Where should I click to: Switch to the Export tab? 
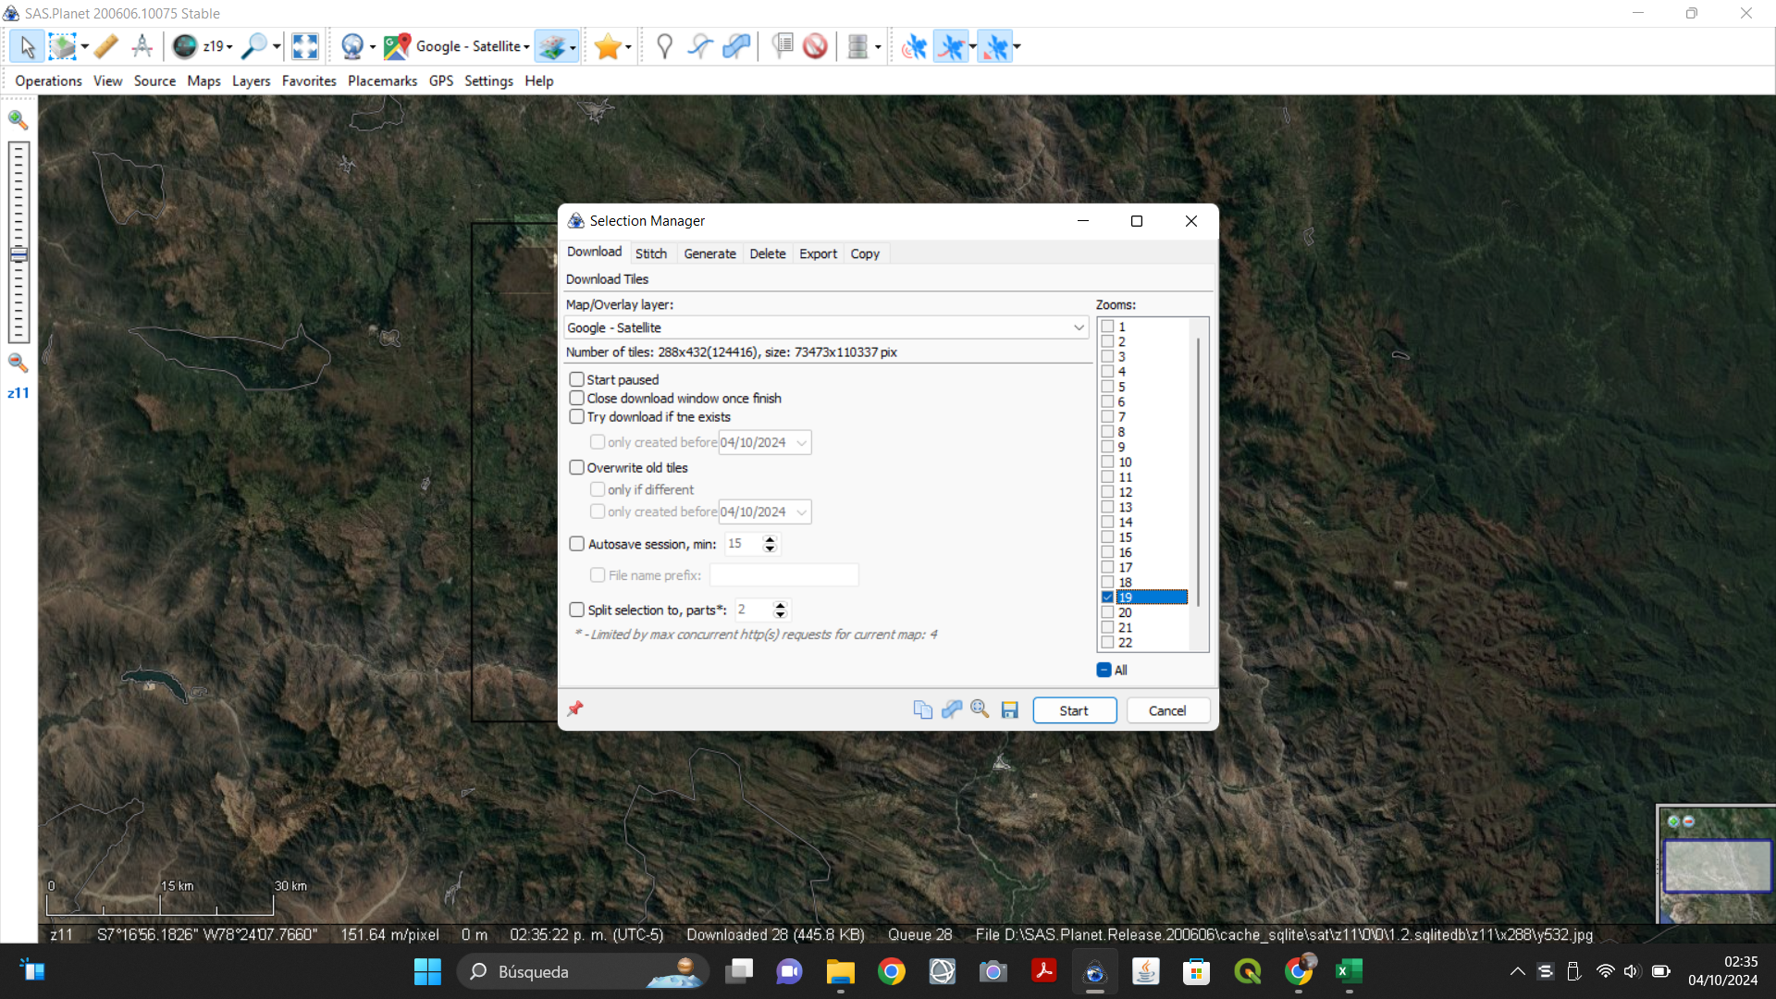[x=818, y=253]
